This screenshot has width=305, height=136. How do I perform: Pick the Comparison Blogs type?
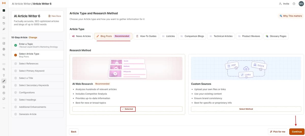coord(192,36)
